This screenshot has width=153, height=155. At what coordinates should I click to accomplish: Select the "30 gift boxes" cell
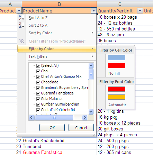(x=120, y=129)
